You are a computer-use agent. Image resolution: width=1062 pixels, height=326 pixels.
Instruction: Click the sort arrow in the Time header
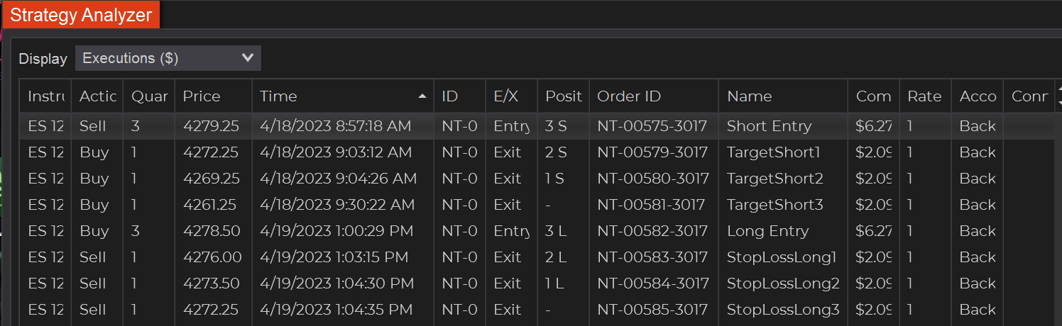tap(422, 96)
